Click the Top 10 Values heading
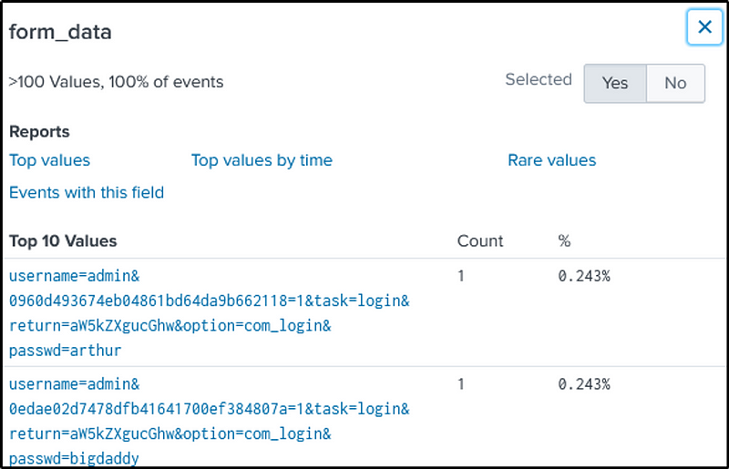Viewport: 729px width, 469px height. pyautogui.click(x=63, y=241)
